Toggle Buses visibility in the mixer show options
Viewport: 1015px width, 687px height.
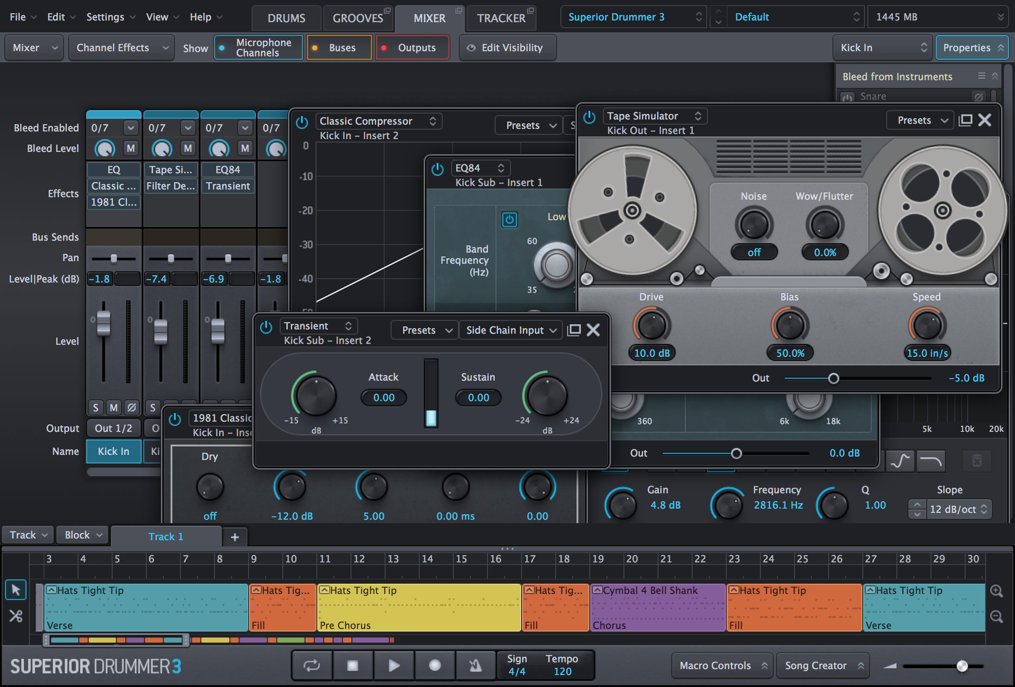coord(339,47)
